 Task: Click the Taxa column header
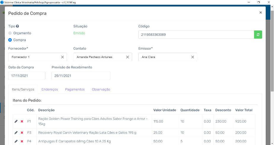(207, 110)
